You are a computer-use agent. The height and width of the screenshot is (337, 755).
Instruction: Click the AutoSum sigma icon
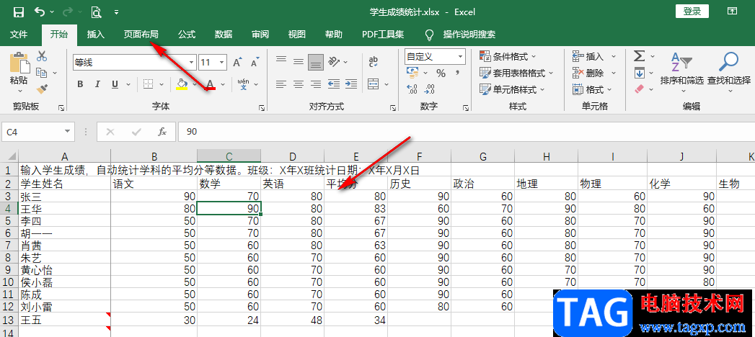click(x=639, y=56)
